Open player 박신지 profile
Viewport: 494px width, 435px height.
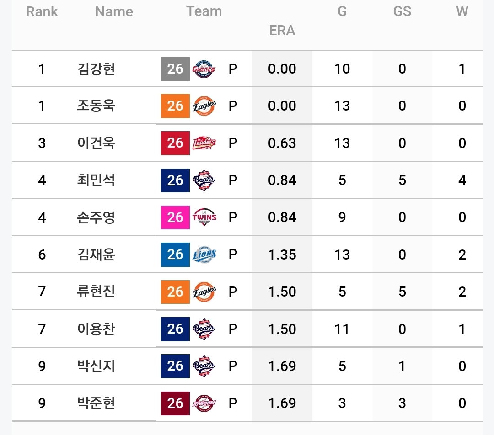tap(96, 366)
